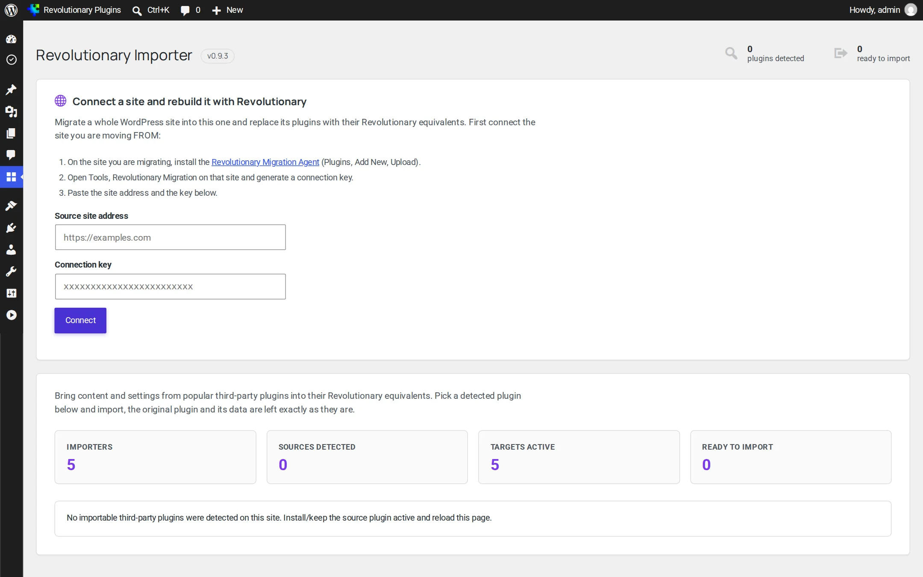Viewport: 923px width, 577px height.
Task: Click the v0.9.3 version badge
Action: 218,56
